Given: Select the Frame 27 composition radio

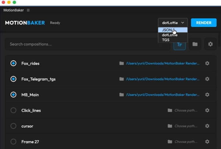Looking at the screenshot, I should tap(13, 142).
